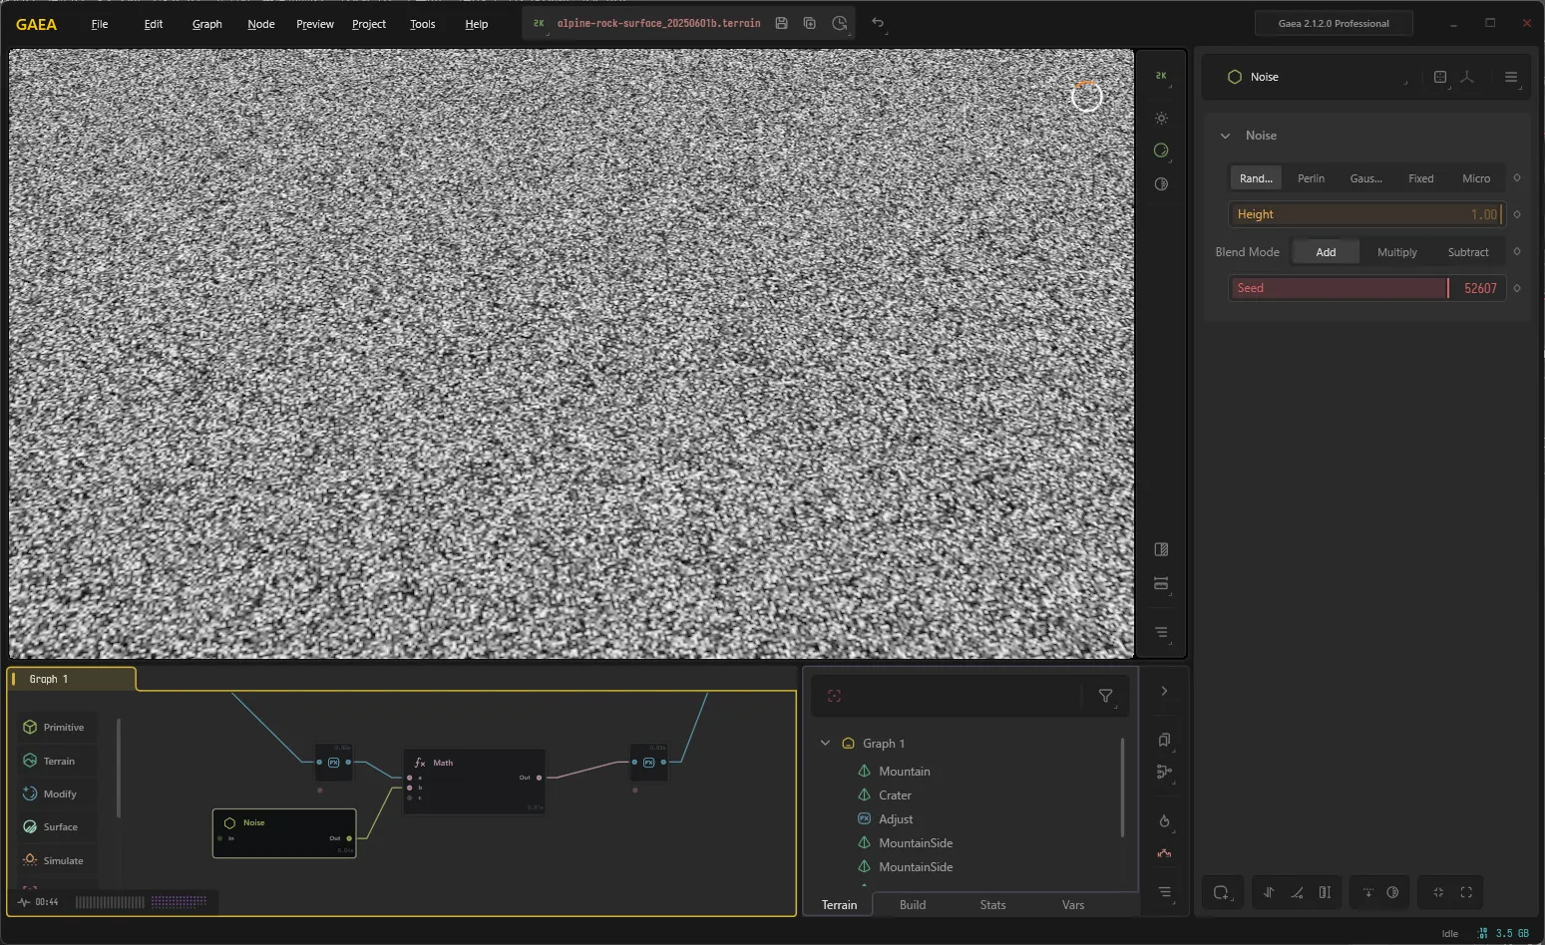Switch to the Graph 1 tab

(72, 679)
